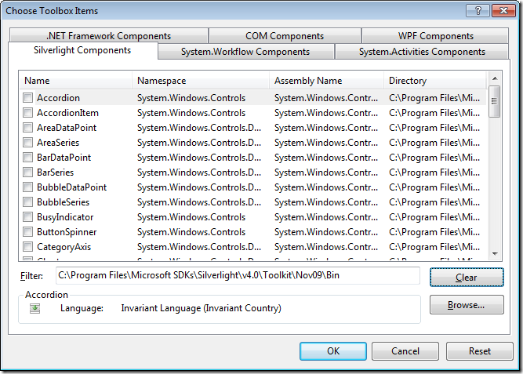Select the AreaDataPoint row name
Screen dimensions: 523x374
67,128
